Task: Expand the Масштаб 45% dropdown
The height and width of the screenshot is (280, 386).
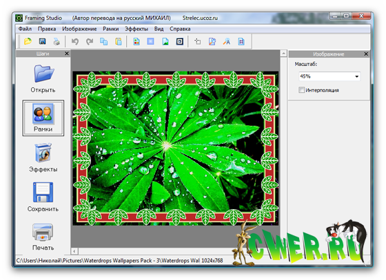Action: click(x=357, y=76)
